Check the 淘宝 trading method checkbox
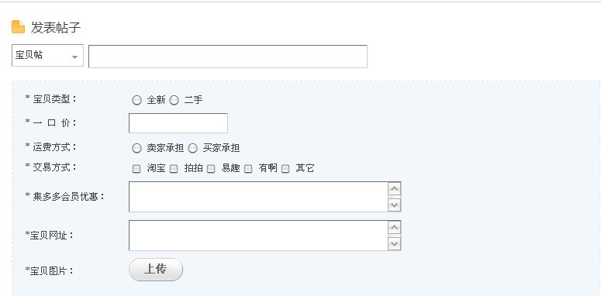The image size is (601, 296). click(x=136, y=169)
